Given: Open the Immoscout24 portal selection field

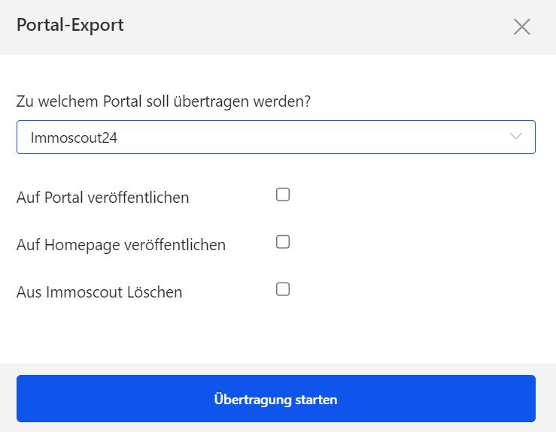Looking at the screenshot, I should pyautogui.click(x=275, y=137).
